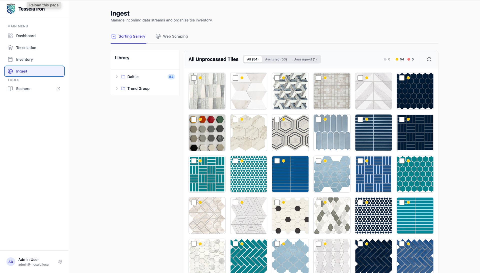The width and height of the screenshot is (480, 273).
Task: Open the Eschere tool link
Action: 34,89
